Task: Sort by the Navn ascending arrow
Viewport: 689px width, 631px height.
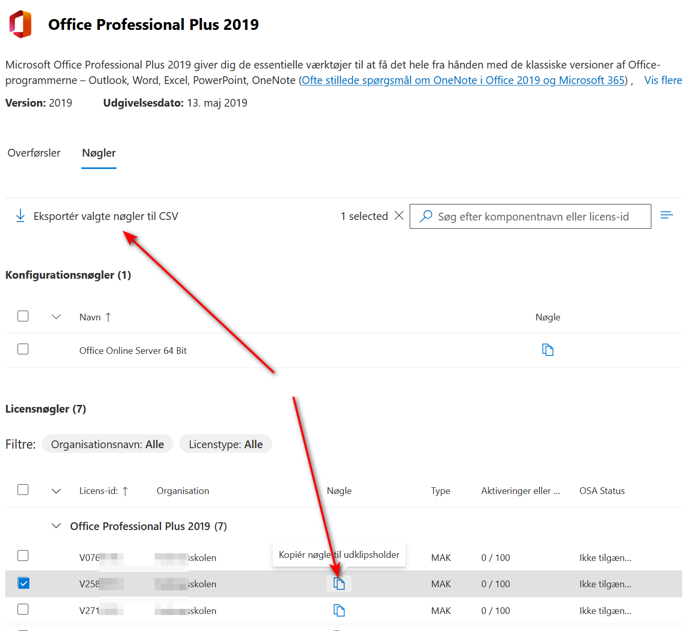Action: pos(108,317)
